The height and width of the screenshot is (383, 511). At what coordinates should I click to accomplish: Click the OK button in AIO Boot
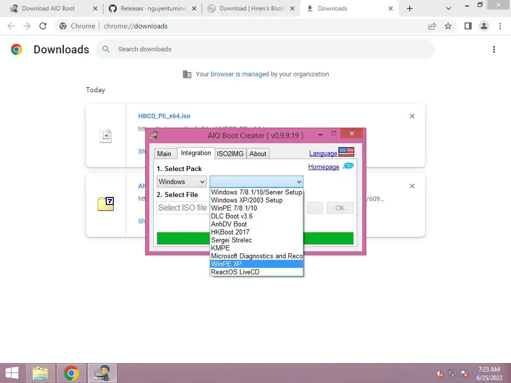pyautogui.click(x=340, y=208)
